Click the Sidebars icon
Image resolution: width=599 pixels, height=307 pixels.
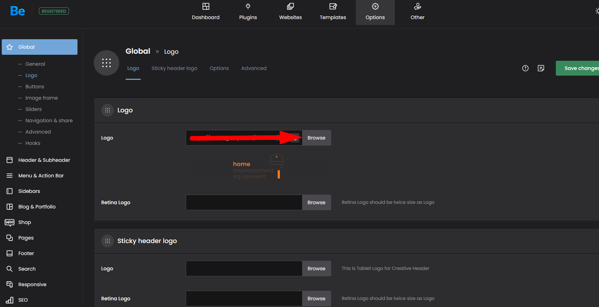coord(10,191)
